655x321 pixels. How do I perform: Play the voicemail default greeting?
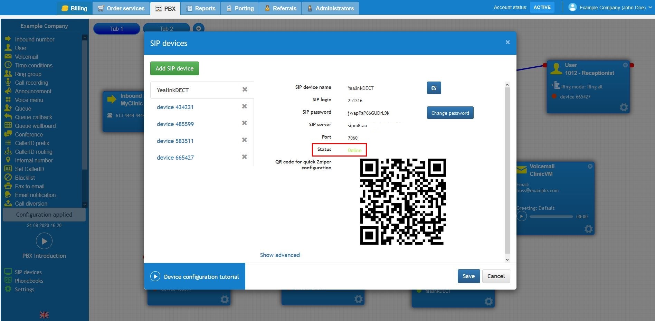522,216
